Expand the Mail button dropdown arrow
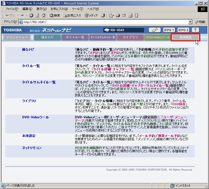The width and height of the screenshot is (209, 189). 113,16
